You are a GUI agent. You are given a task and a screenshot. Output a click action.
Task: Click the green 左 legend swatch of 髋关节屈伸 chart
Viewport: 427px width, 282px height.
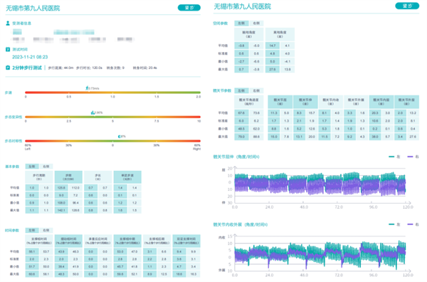391,157
